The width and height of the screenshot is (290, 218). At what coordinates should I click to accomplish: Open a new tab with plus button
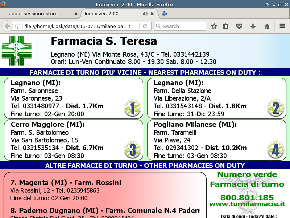(164, 14)
